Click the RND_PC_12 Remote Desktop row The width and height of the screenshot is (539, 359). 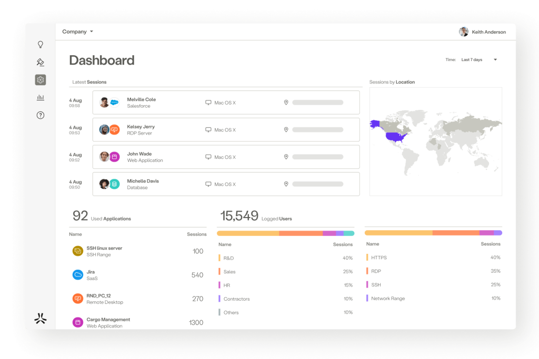tap(137, 299)
